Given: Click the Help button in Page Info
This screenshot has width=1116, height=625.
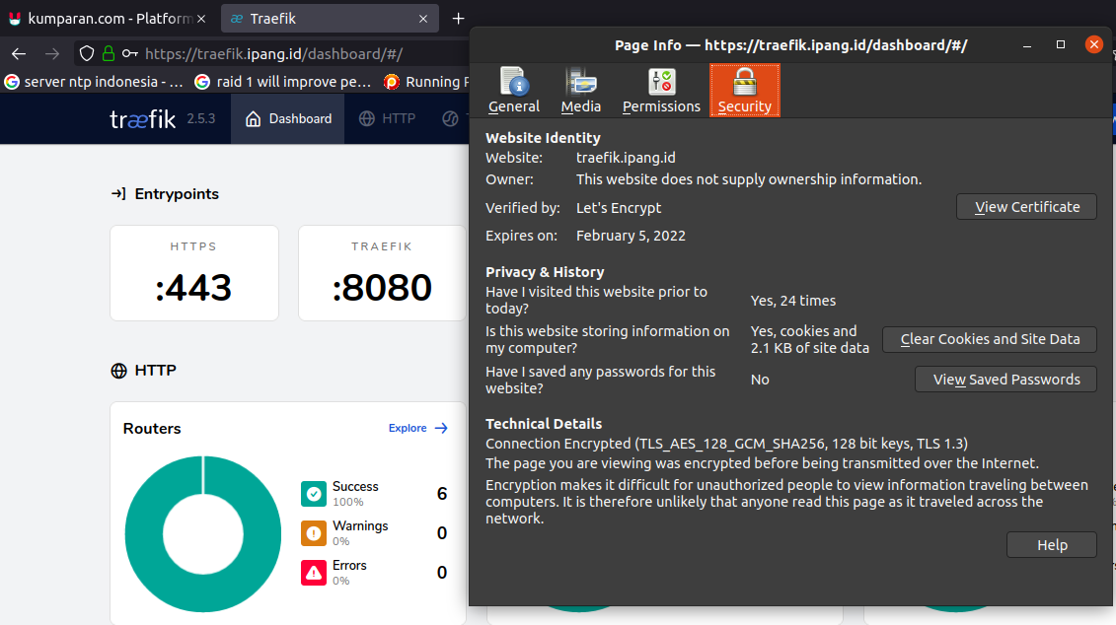Looking at the screenshot, I should (x=1051, y=544).
